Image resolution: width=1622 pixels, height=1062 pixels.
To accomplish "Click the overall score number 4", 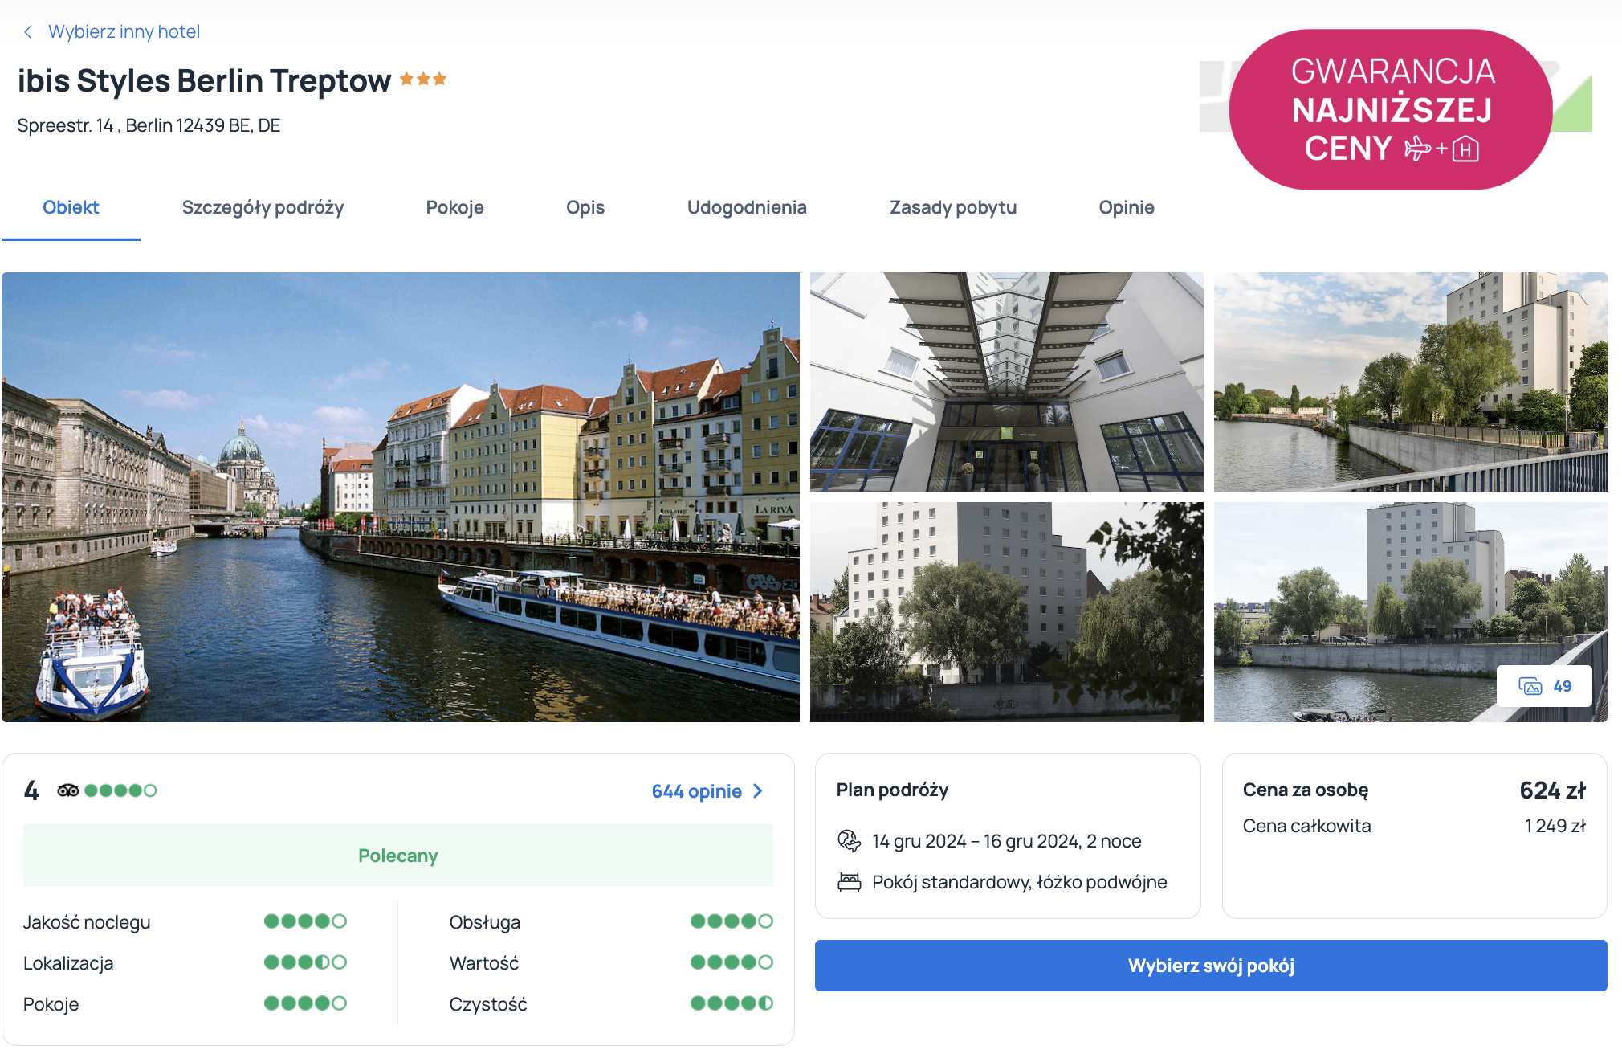I will (31, 790).
